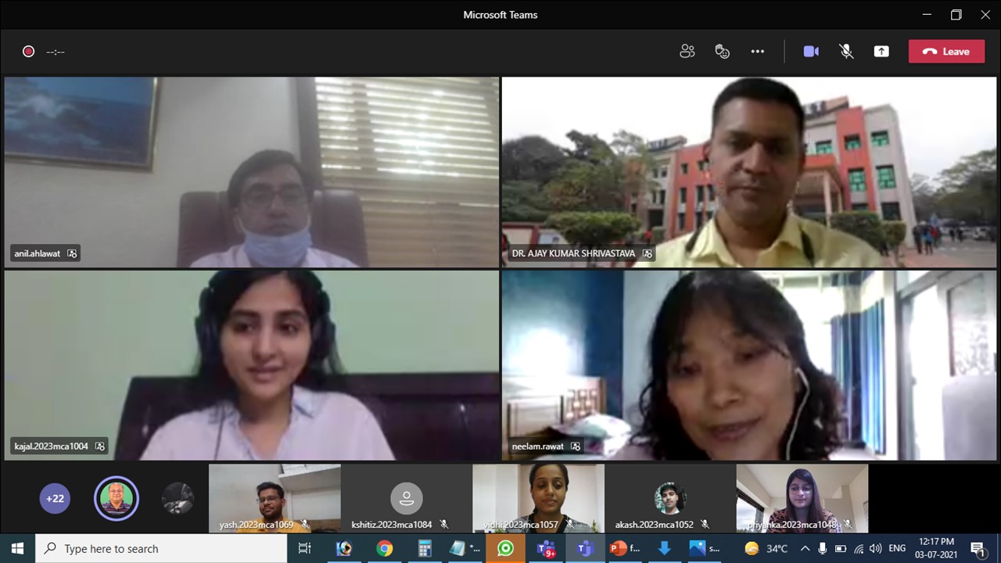
Task: Open Calculator from the taskbar
Action: (425, 548)
